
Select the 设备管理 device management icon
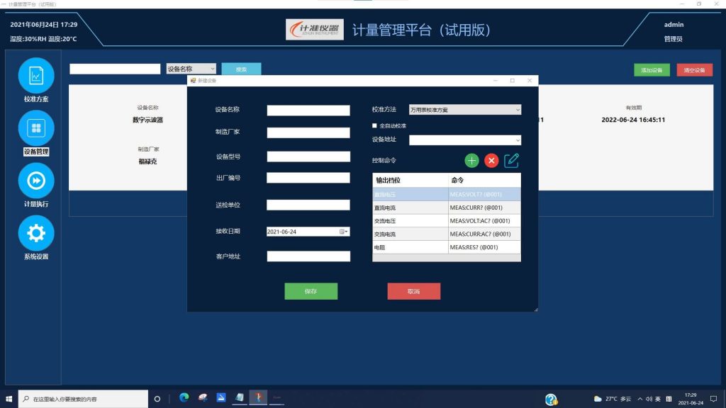pyautogui.click(x=36, y=128)
